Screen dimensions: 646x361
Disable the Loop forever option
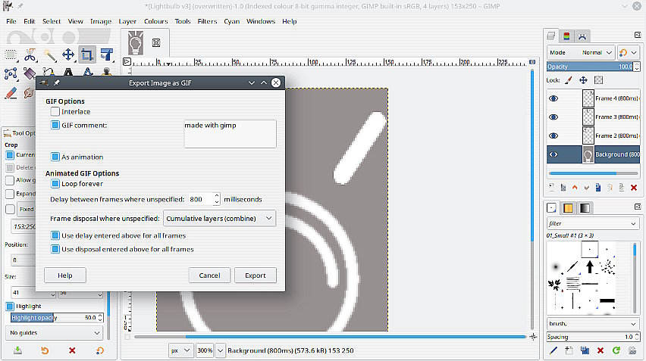pyautogui.click(x=55, y=183)
